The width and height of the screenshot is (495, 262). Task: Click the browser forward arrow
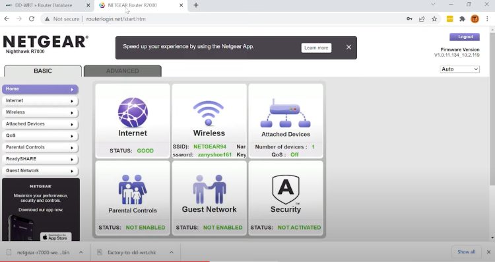point(19,19)
